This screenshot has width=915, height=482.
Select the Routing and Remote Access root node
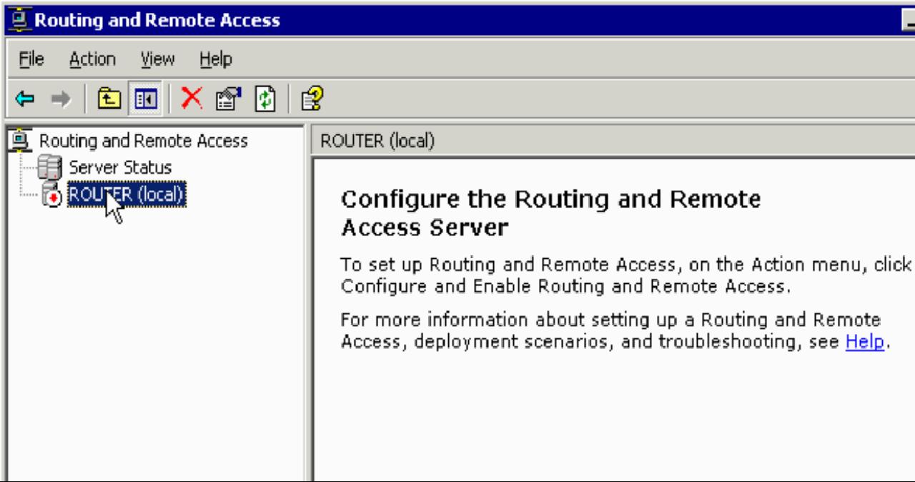pyautogui.click(x=135, y=140)
